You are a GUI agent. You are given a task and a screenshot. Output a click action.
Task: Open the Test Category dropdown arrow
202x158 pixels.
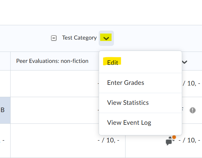tap(106, 38)
